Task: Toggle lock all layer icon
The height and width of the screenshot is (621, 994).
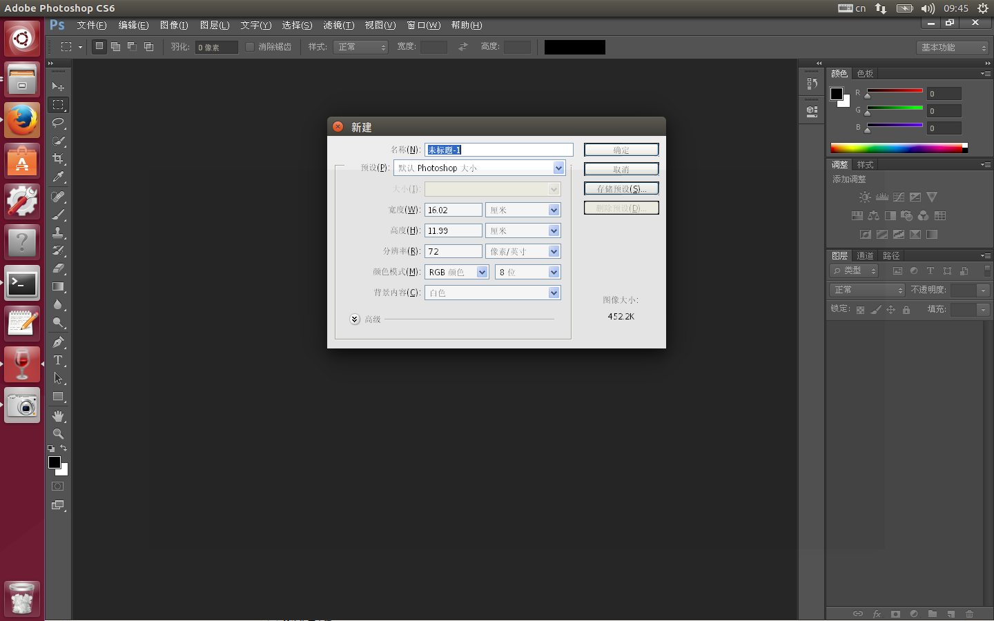Action: (906, 310)
